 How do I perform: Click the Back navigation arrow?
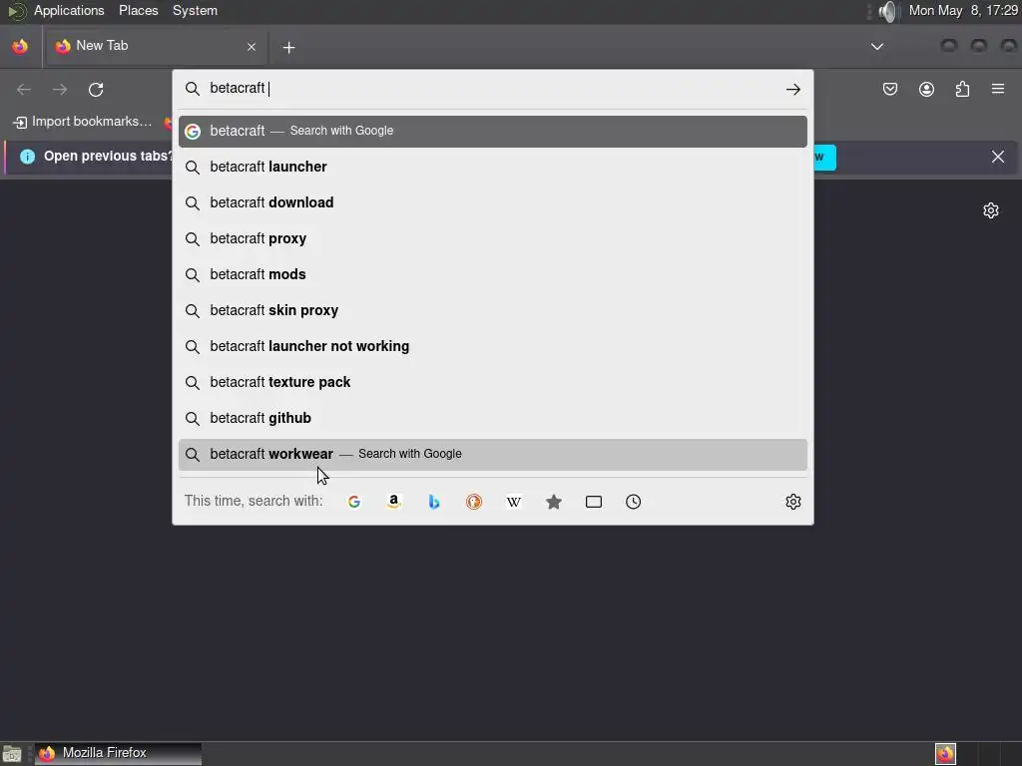(x=24, y=89)
